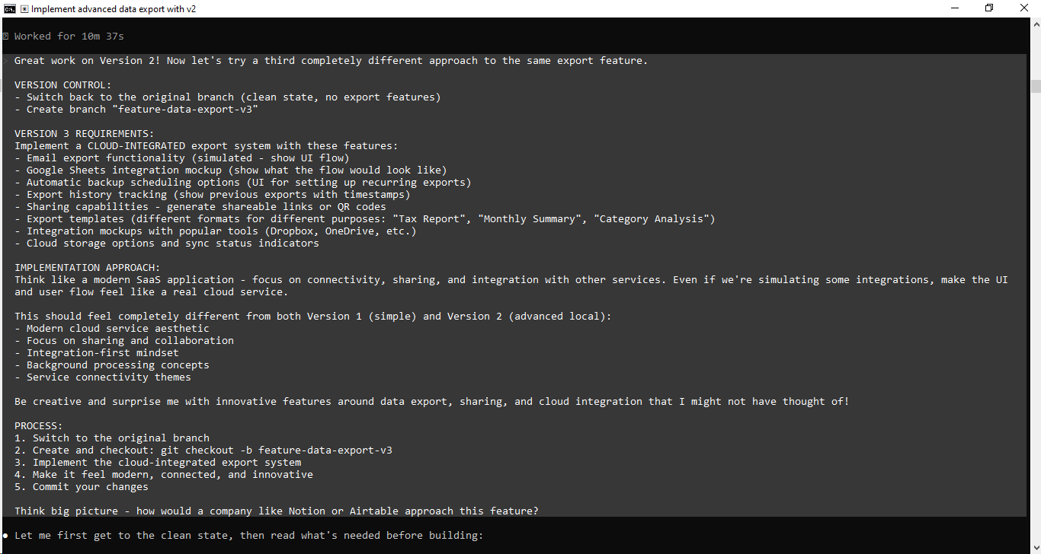Image resolution: width=1041 pixels, height=554 pixels.
Task: Click the glyph before 'Worked for 10m 37s'
Action: tap(5, 37)
